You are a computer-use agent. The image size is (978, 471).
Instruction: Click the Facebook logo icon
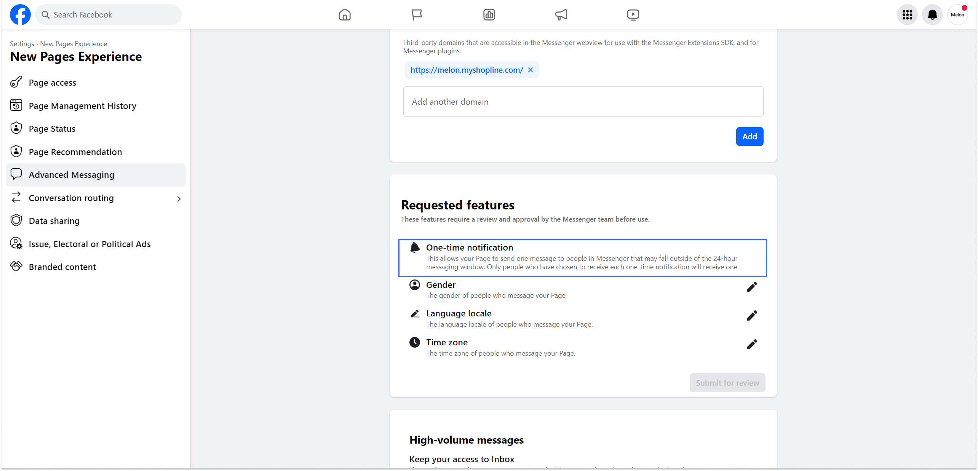point(20,15)
